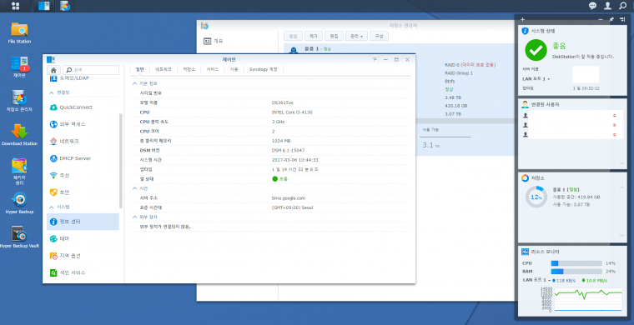Click Remove (제거) in Storage Manager
This screenshot has height=325, width=634.
314,36
